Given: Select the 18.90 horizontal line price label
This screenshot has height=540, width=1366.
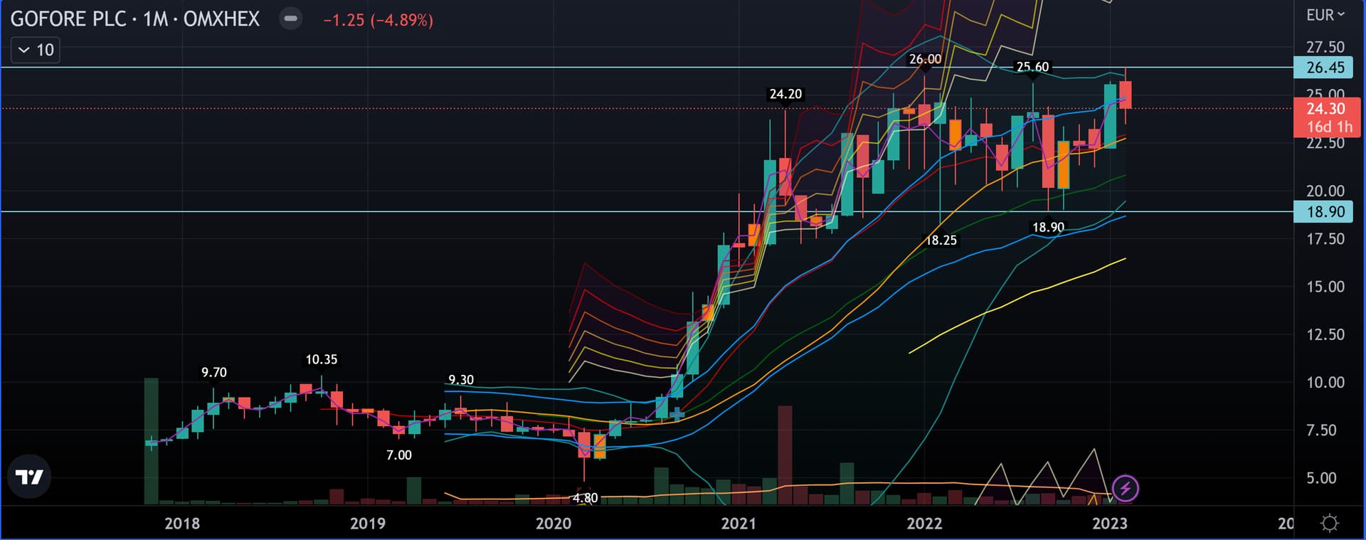Looking at the screenshot, I should pyautogui.click(x=1325, y=211).
